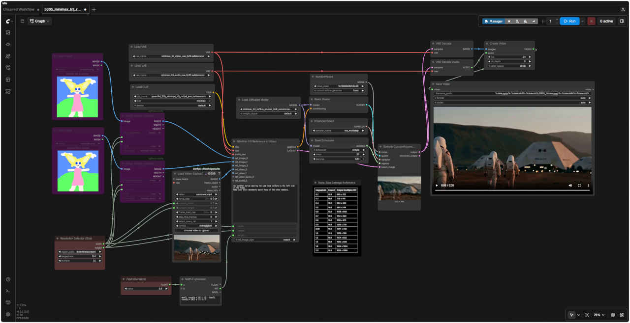Open the settings gear icon

click(x=8, y=314)
